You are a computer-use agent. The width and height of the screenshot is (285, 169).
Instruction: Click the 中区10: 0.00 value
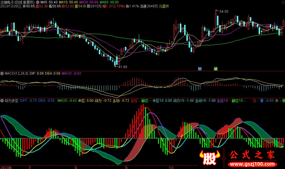point(162,101)
